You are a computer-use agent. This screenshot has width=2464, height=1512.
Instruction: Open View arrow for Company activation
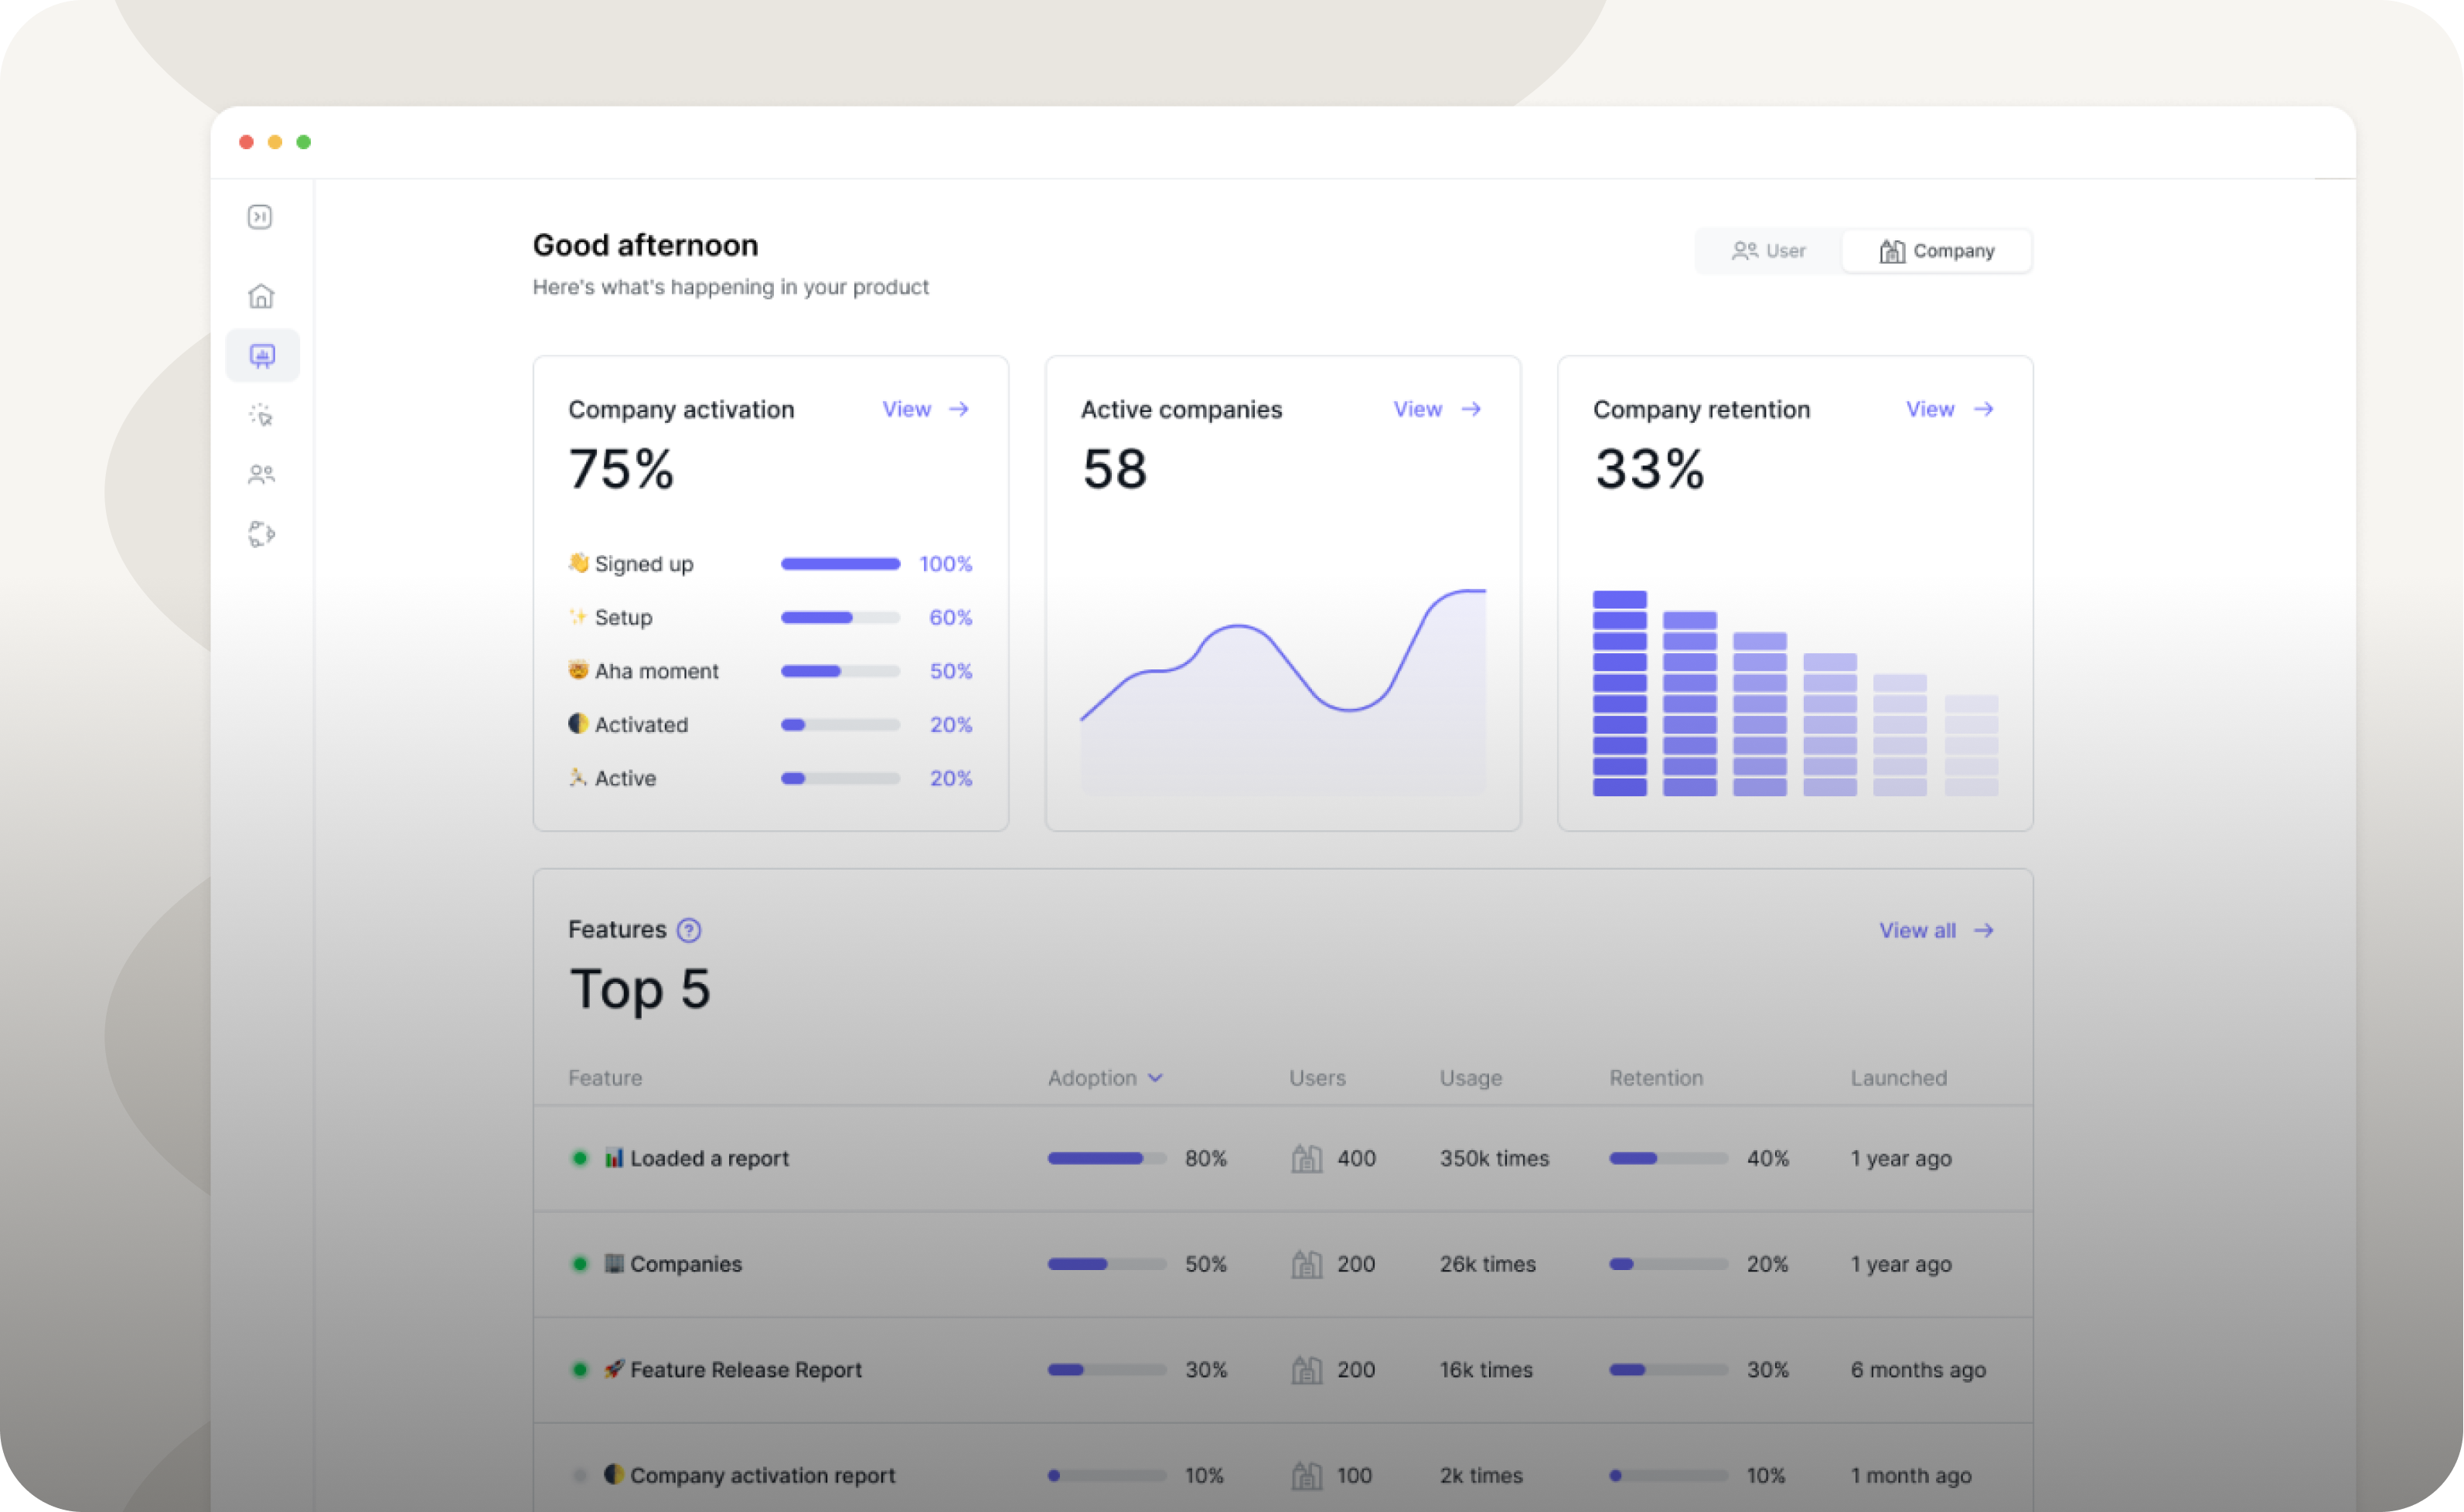tap(959, 409)
